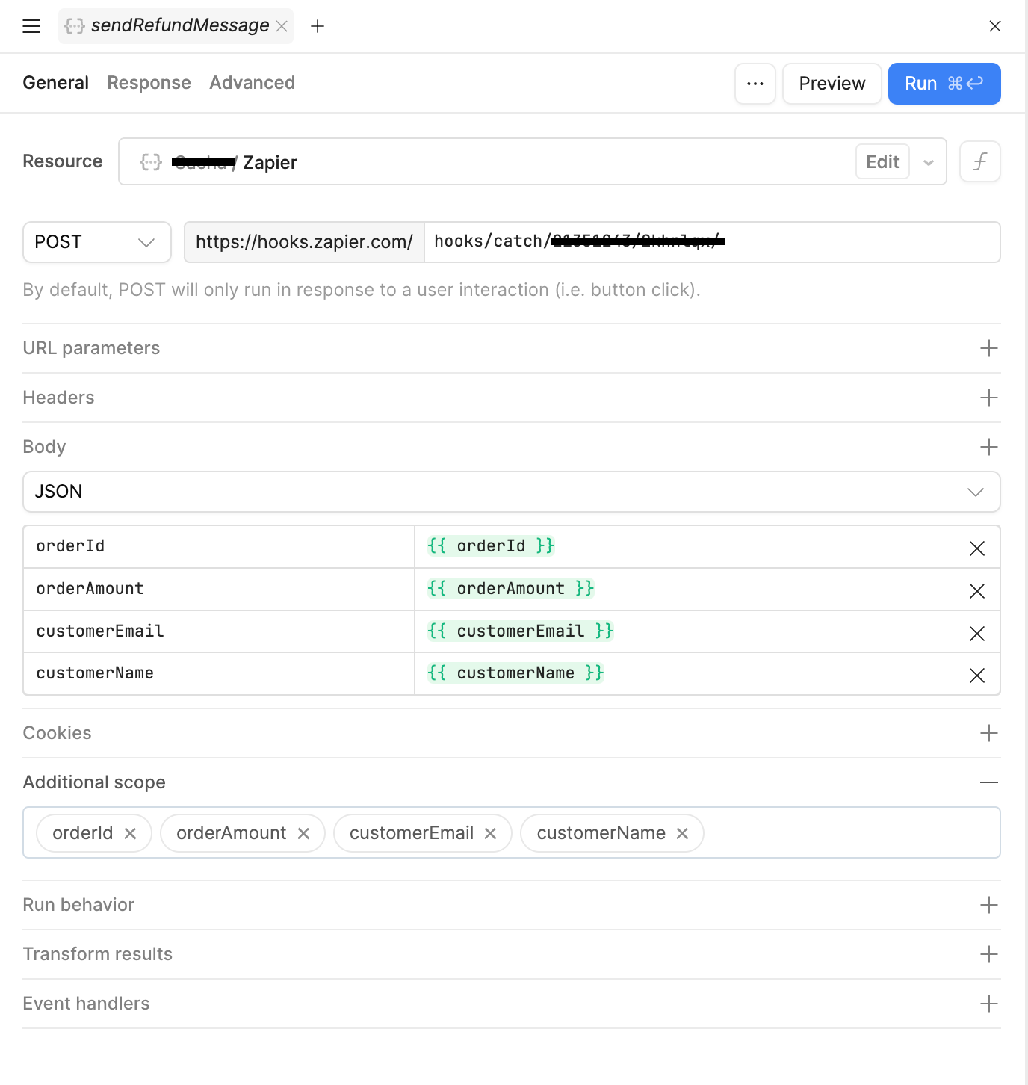Open the resource selector chevron
1028x1085 pixels.
(x=929, y=162)
